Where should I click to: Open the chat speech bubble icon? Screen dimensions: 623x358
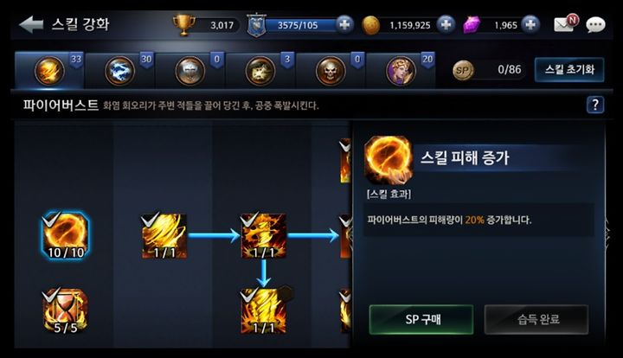click(595, 25)
